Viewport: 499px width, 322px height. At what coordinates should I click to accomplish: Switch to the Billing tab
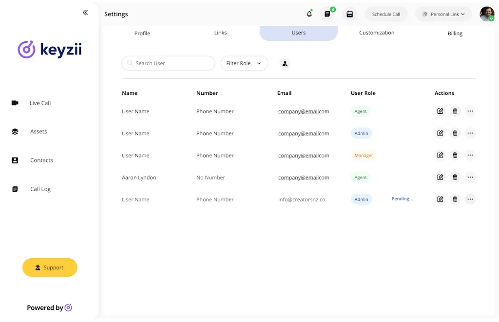click(x=455, y=34)
